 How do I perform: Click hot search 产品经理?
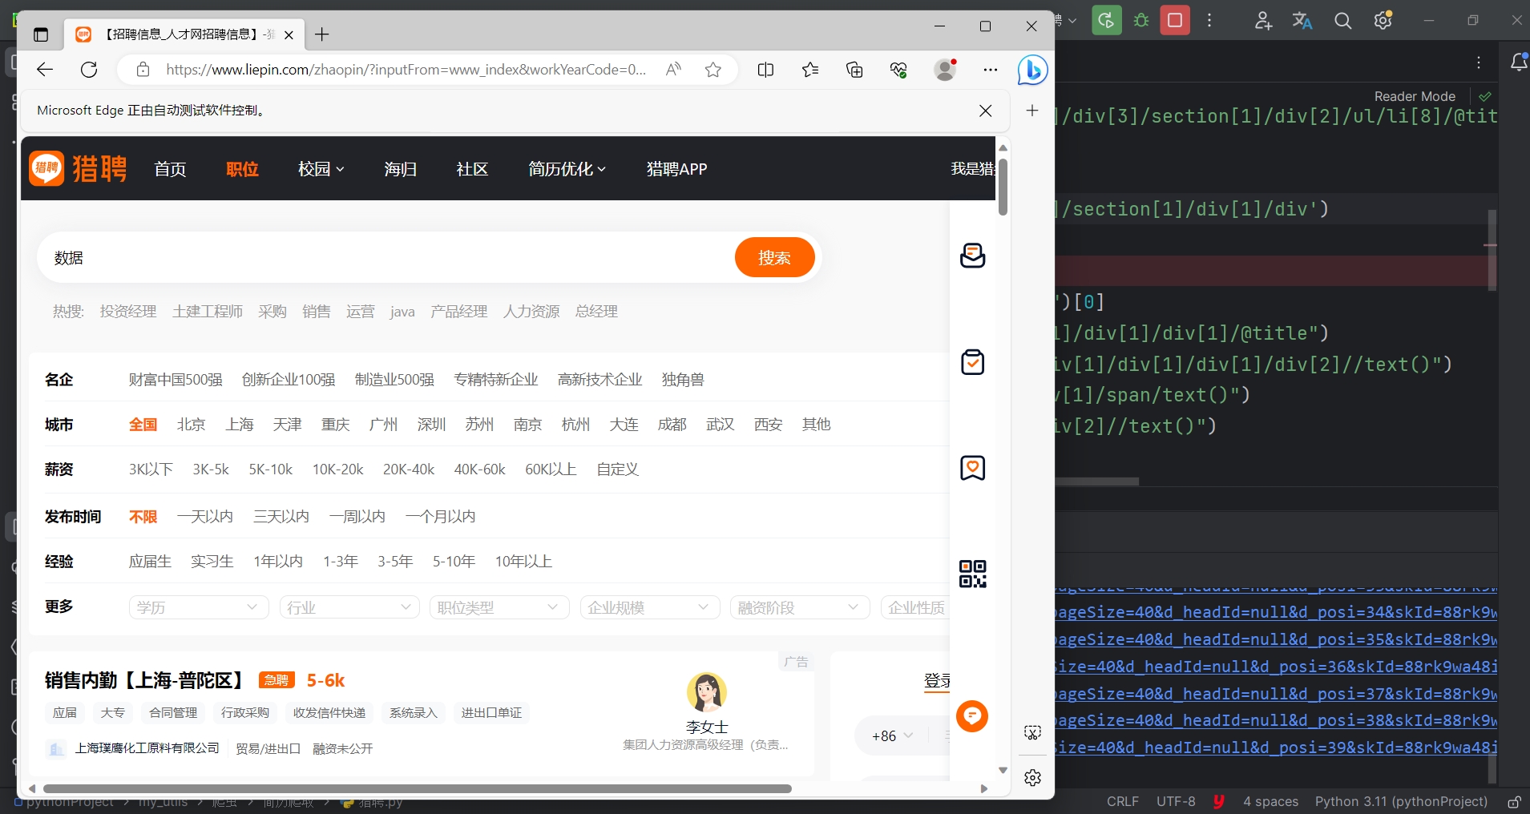click(458, 311)
